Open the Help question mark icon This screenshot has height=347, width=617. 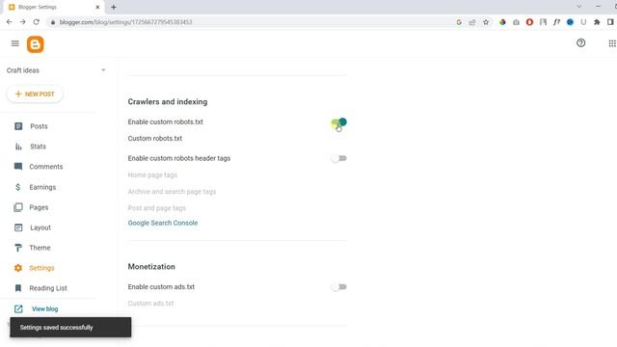tap(580, 42)
